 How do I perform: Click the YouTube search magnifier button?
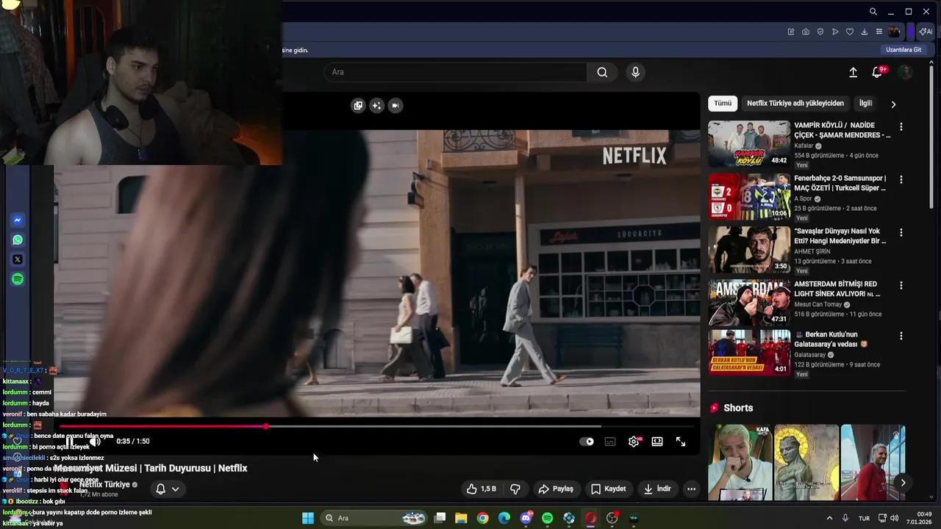[602, 72]
